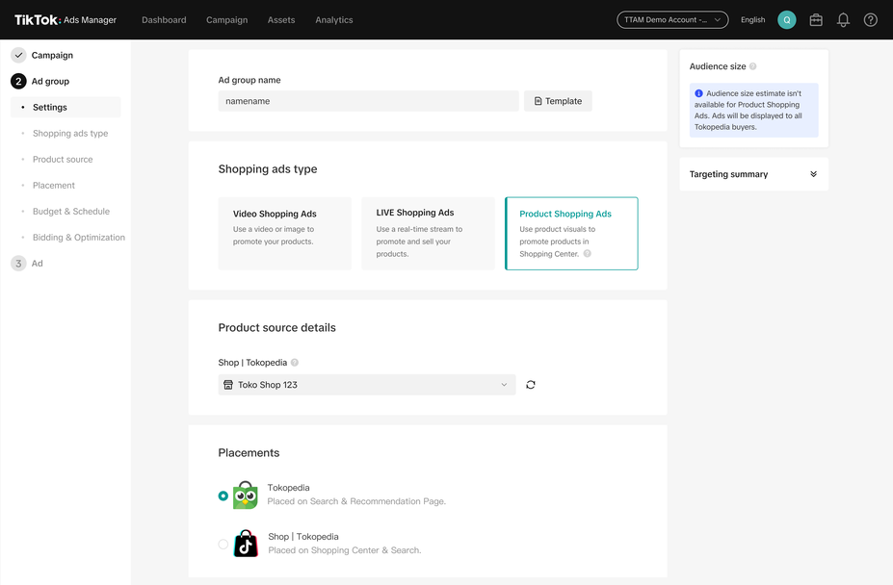Select the Tokopedia placement radio button
Screen dimensions: 893x585
(x=223, y=496)
